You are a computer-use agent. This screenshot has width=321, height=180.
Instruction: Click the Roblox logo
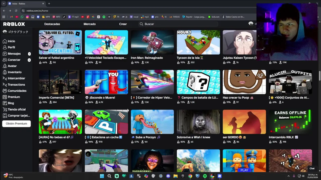point(14,24)
